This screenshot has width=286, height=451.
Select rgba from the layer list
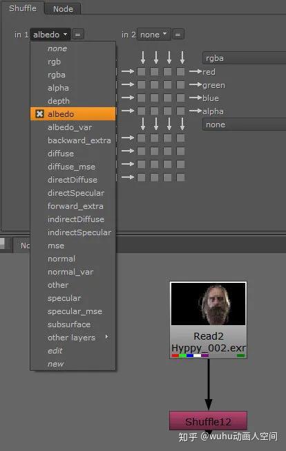(x=73, y=75)
